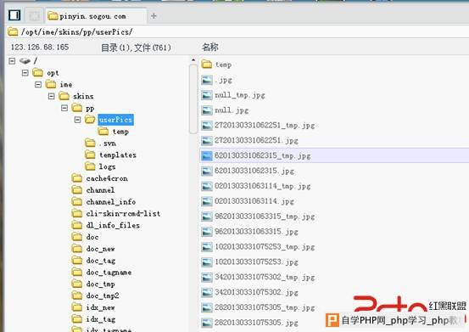Click the blank tab button beside sidebar toggle

pyautogui.click(x=34, y=15)
